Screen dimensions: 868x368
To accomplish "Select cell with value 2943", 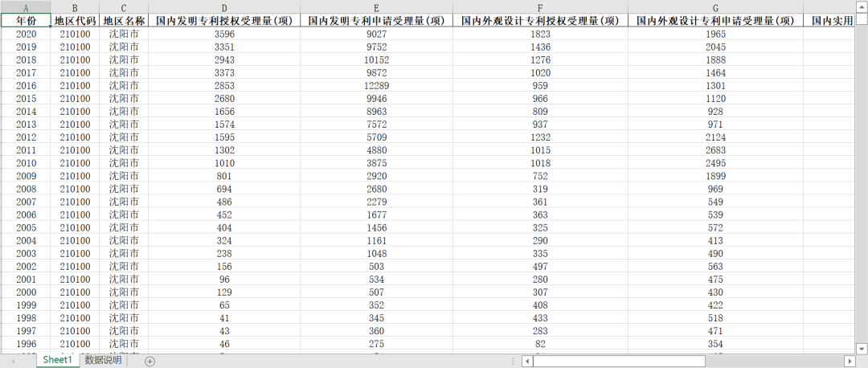I will pos(224,59).
